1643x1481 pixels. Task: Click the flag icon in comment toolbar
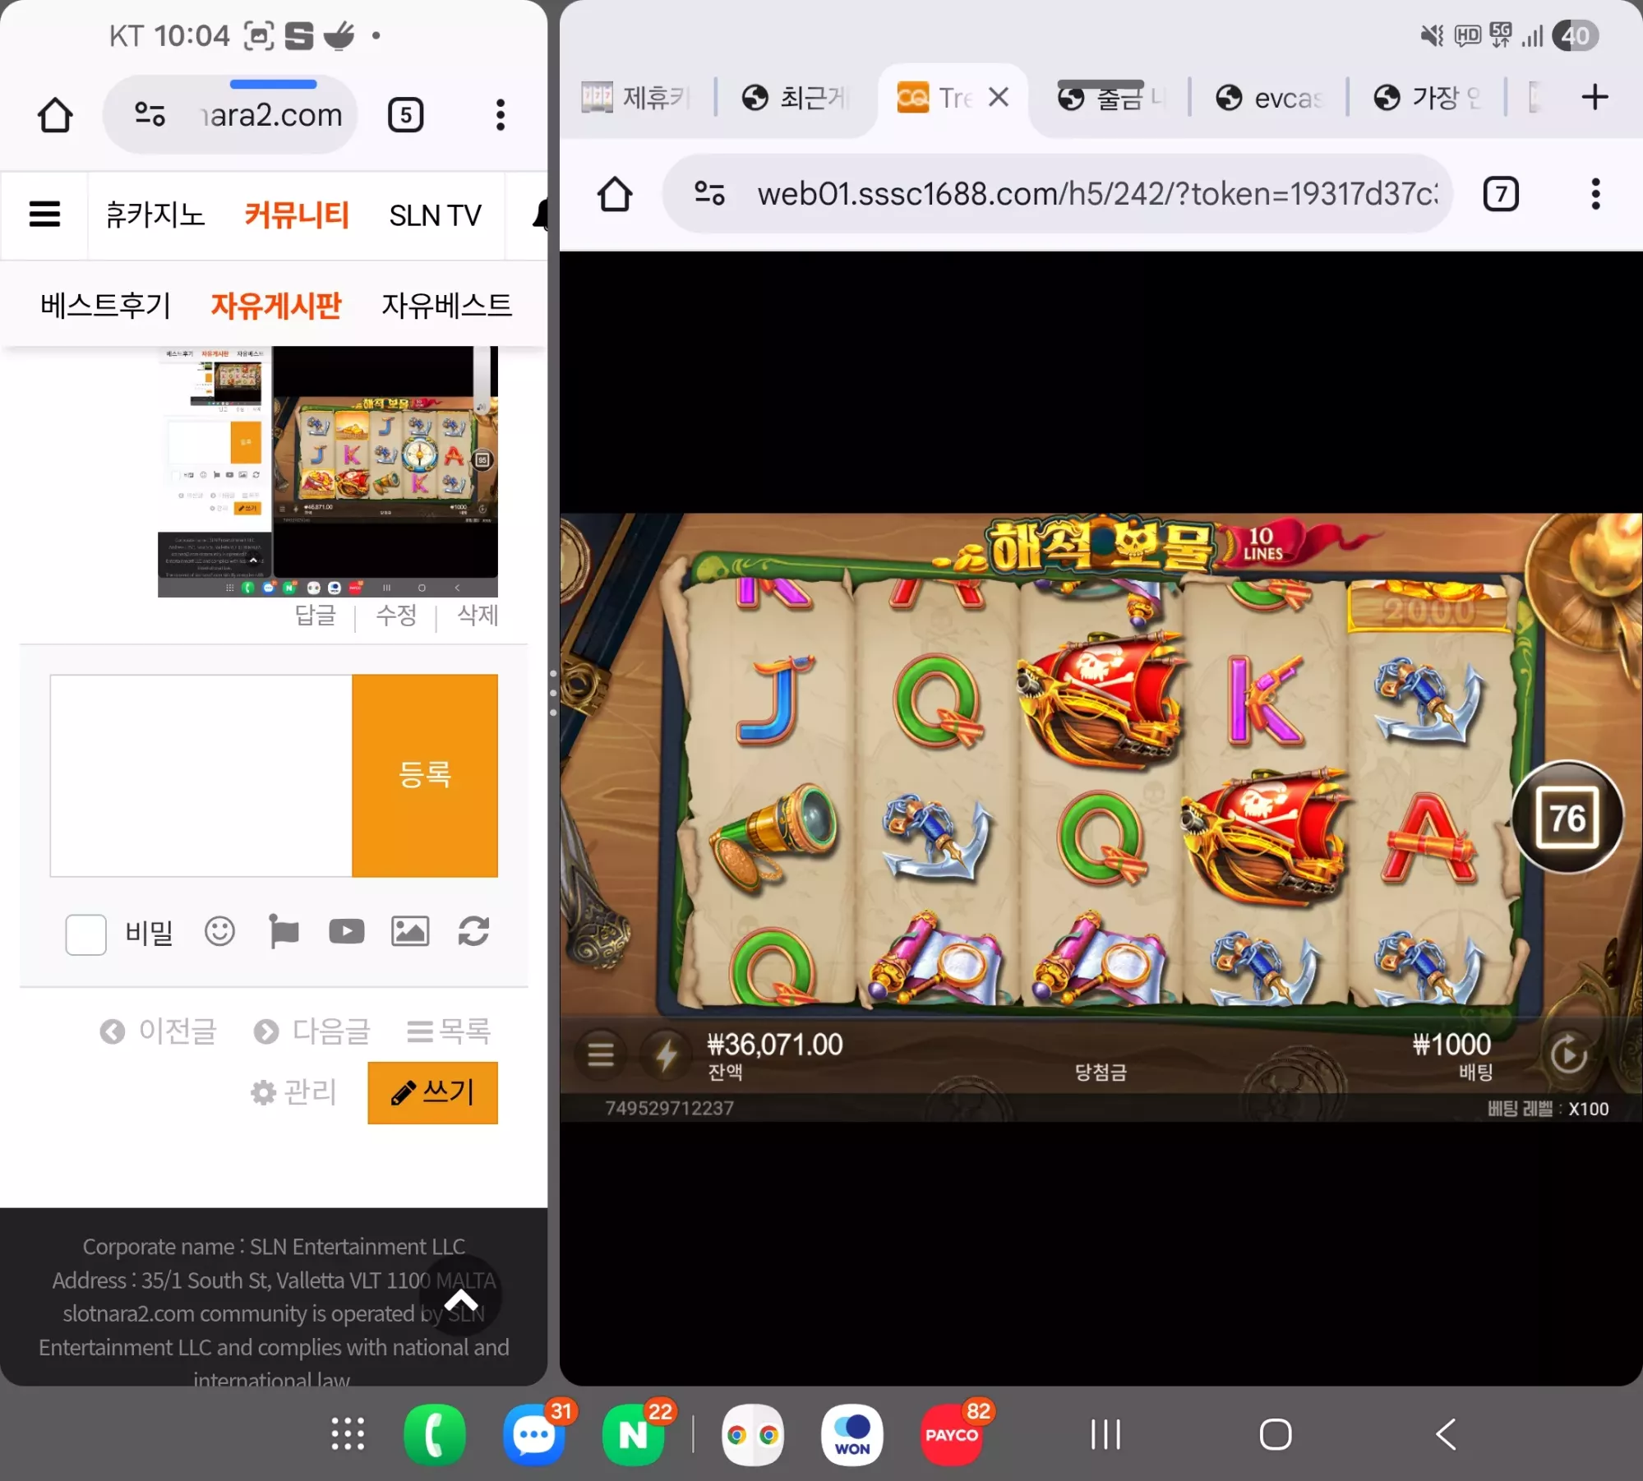284,931
